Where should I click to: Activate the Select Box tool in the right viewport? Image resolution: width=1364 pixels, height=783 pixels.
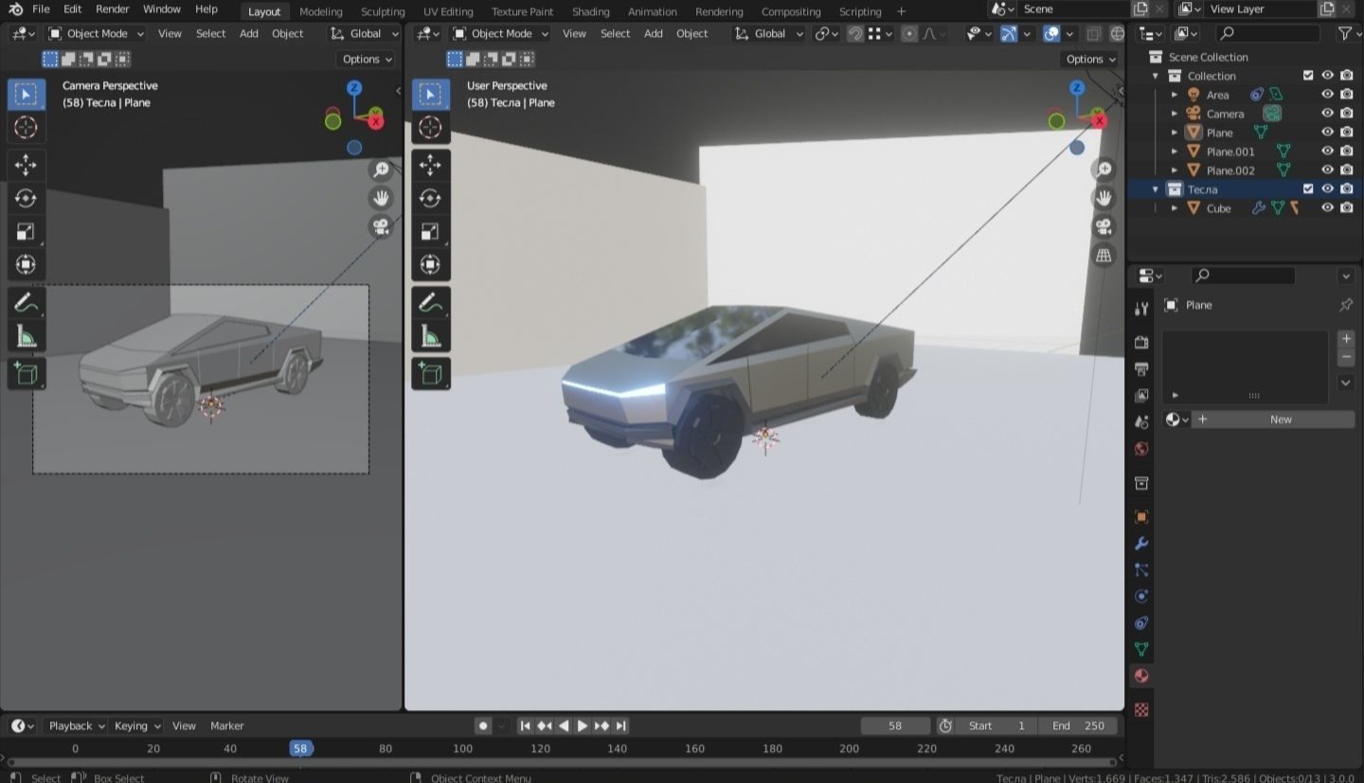point(430,94)
